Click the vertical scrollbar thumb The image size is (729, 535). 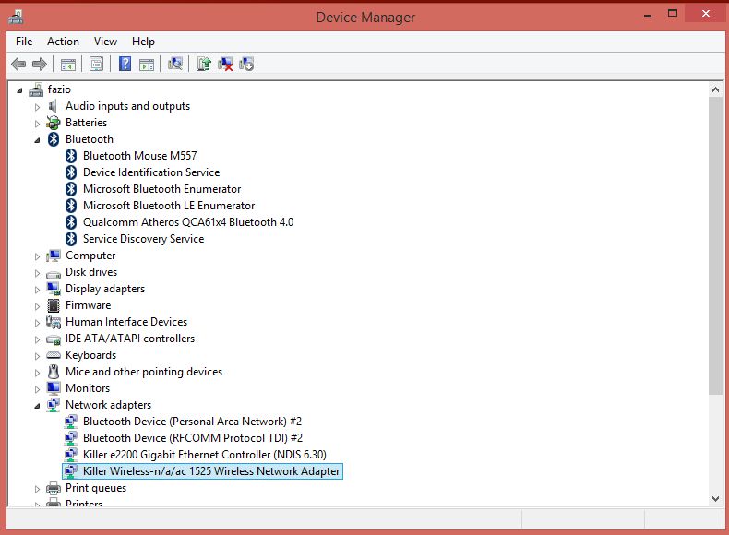(x=715, y=246)
